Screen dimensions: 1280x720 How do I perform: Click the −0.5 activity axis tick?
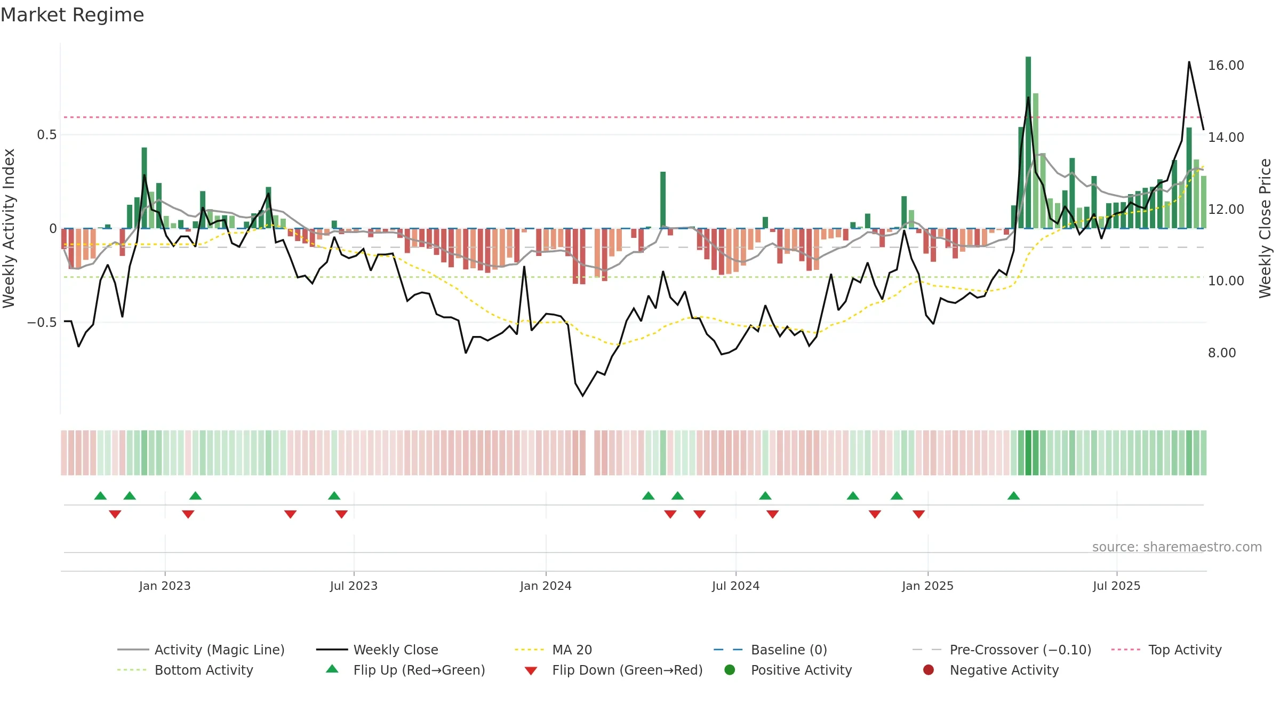42,322
